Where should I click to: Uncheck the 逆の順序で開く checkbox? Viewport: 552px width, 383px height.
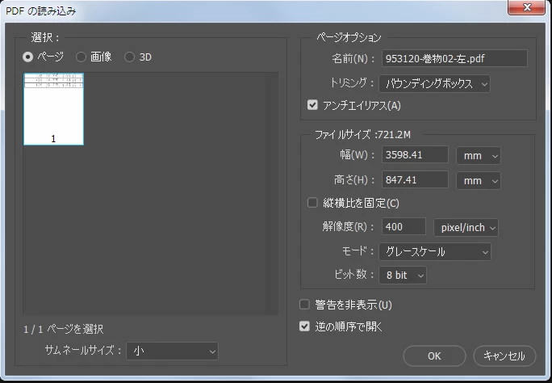click(x=304, y=326)
